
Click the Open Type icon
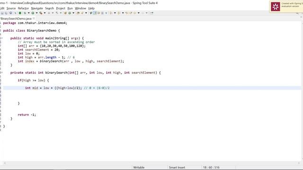[78, 13]
